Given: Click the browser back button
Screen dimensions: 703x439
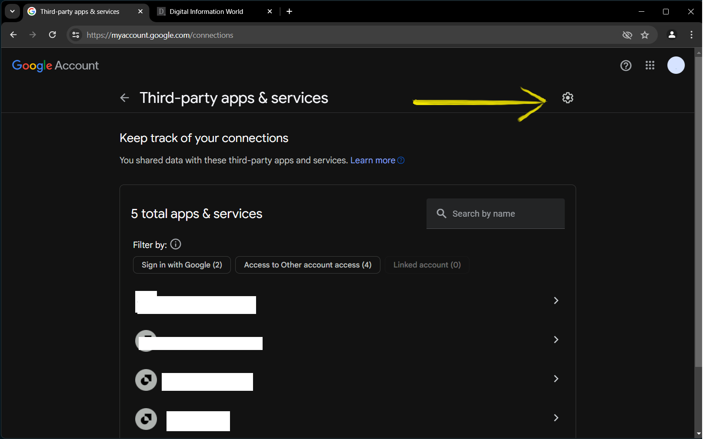Looking at the screenshot, I should pos(13,35).
